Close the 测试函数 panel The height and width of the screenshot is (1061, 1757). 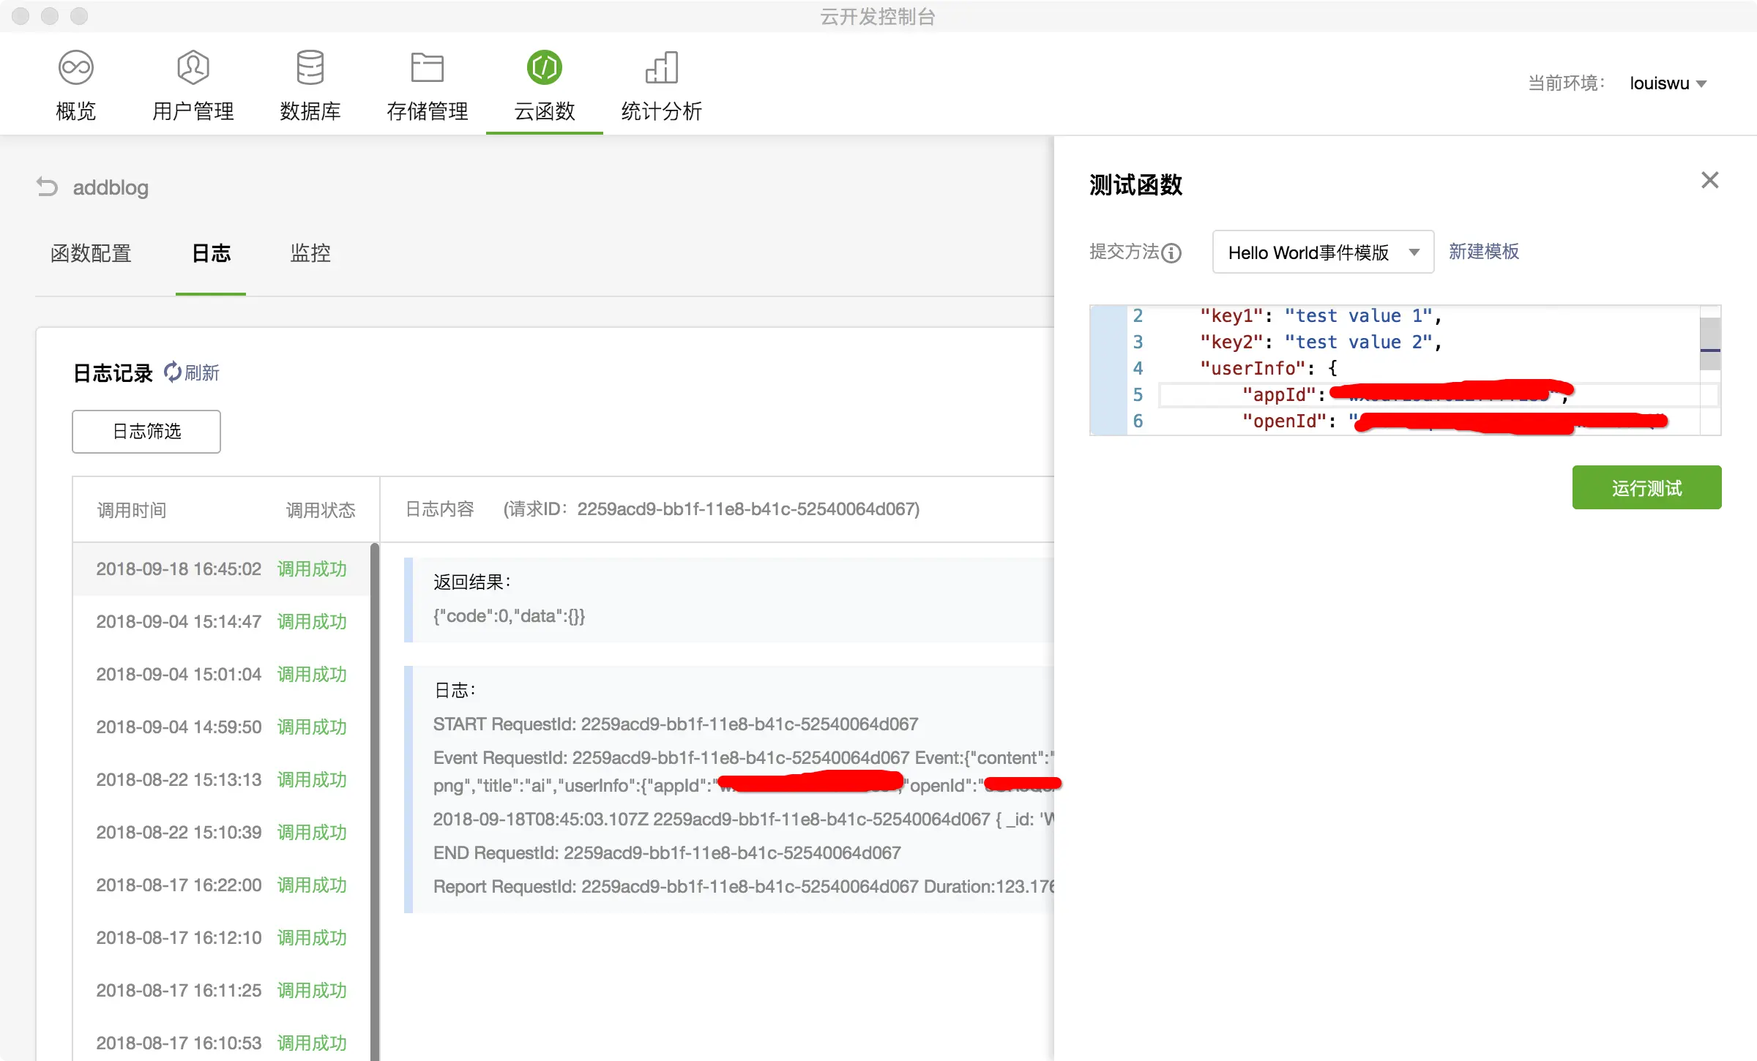pyautogui.click(x=1709, y=180)
